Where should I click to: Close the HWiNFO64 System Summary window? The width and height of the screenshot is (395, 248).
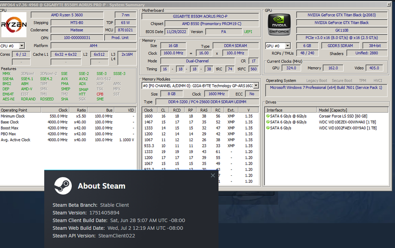(389, 4)
